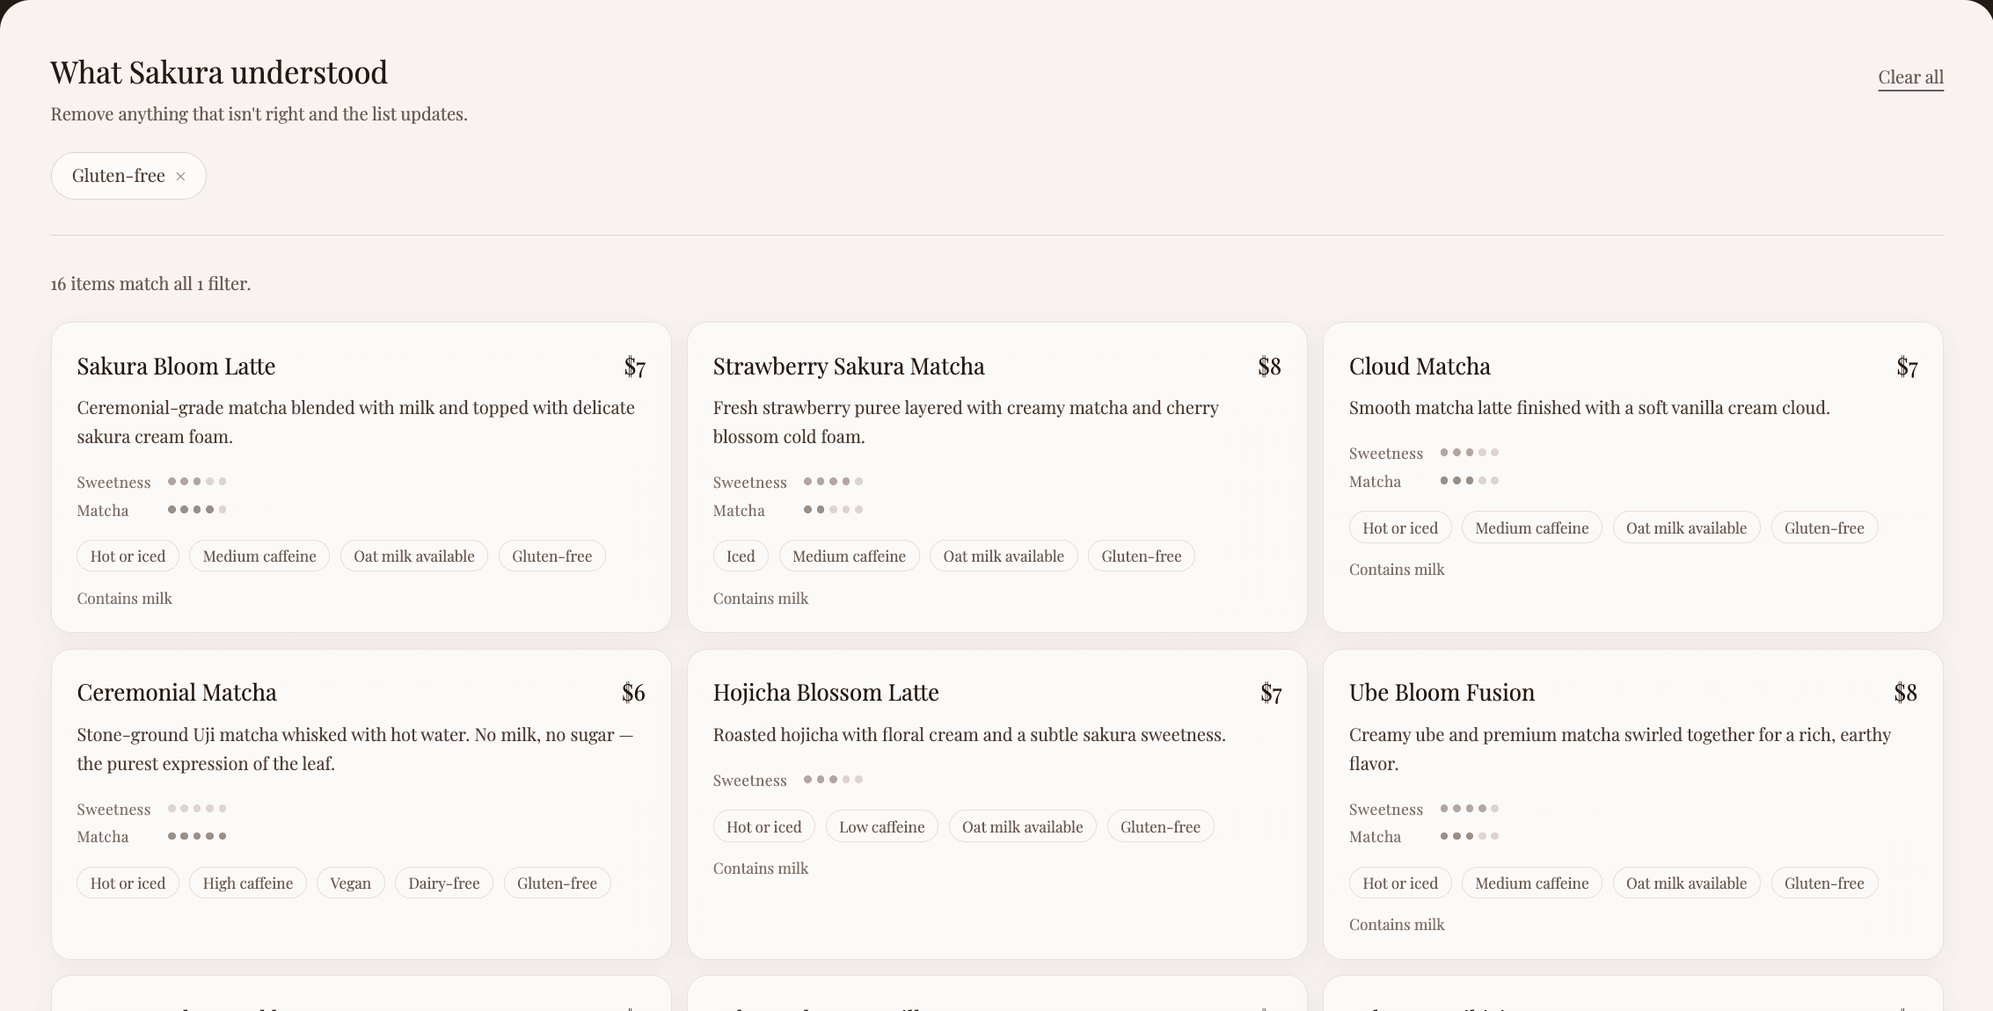Click the $6 price on Ceremonial Matcha

[x=633, y=693]
